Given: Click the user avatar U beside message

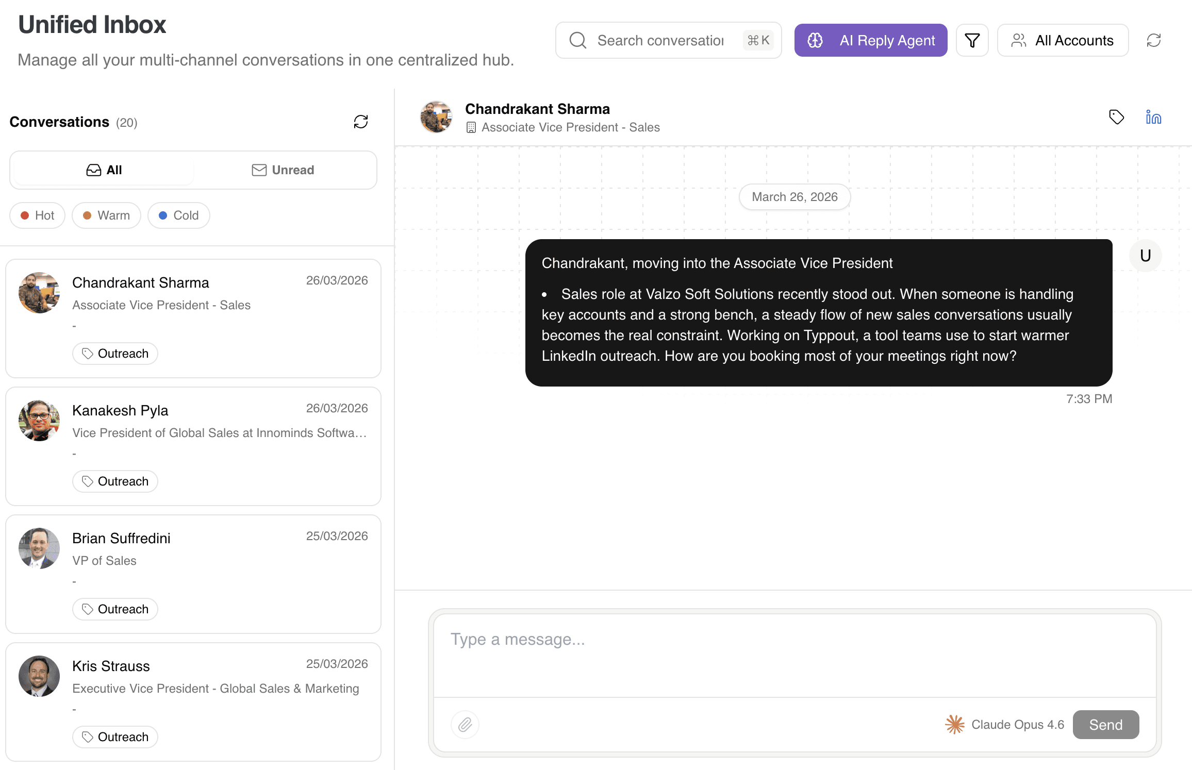Looking at the screenshot, I should coord(1145,256).
